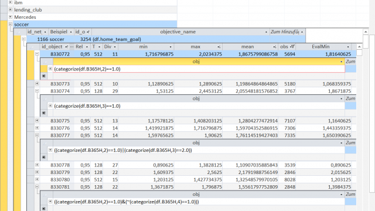
Task: Expand row 8330779 subdatasheet
Action: coord(37,172)
